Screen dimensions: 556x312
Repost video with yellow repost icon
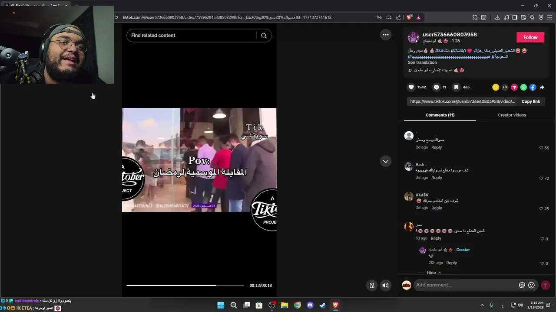coord(495,87)
